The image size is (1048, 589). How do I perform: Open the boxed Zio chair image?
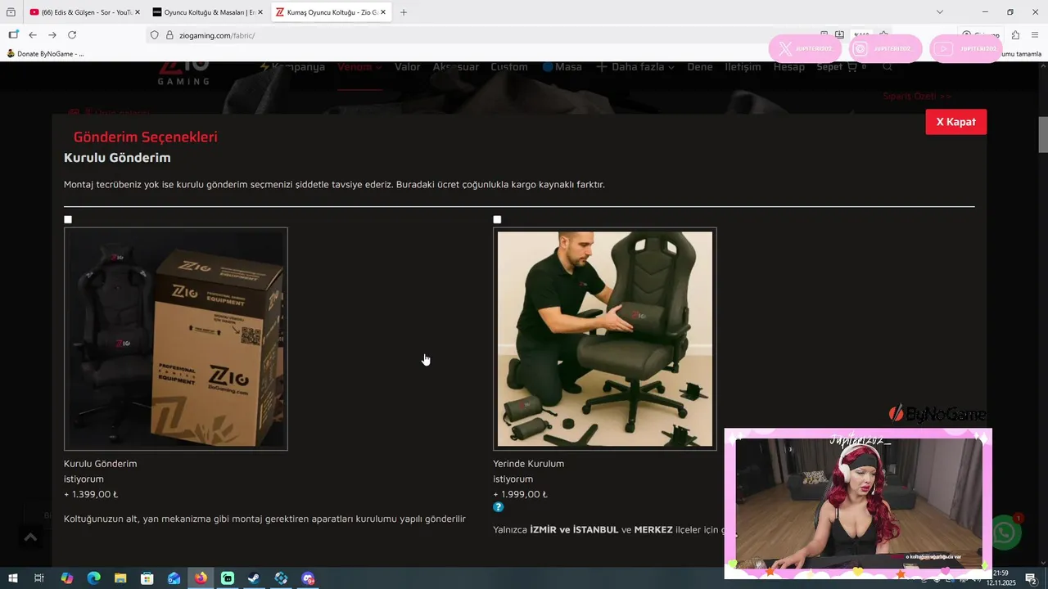point(176,339)
